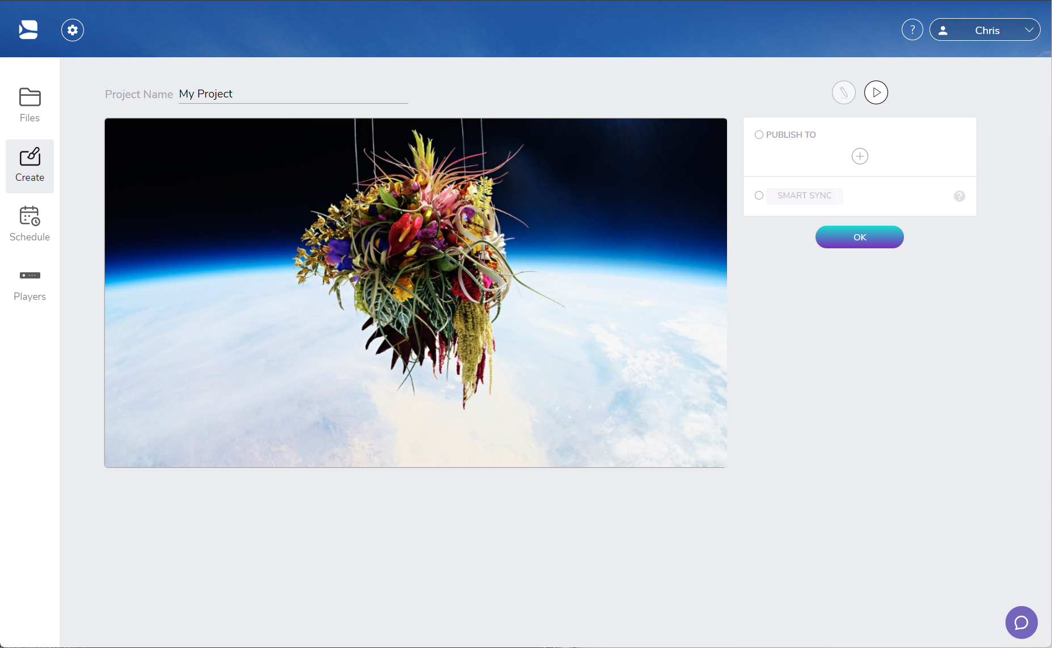
Task: Click the flower bouquet project preview image
Action: click(x=416, y=293)
